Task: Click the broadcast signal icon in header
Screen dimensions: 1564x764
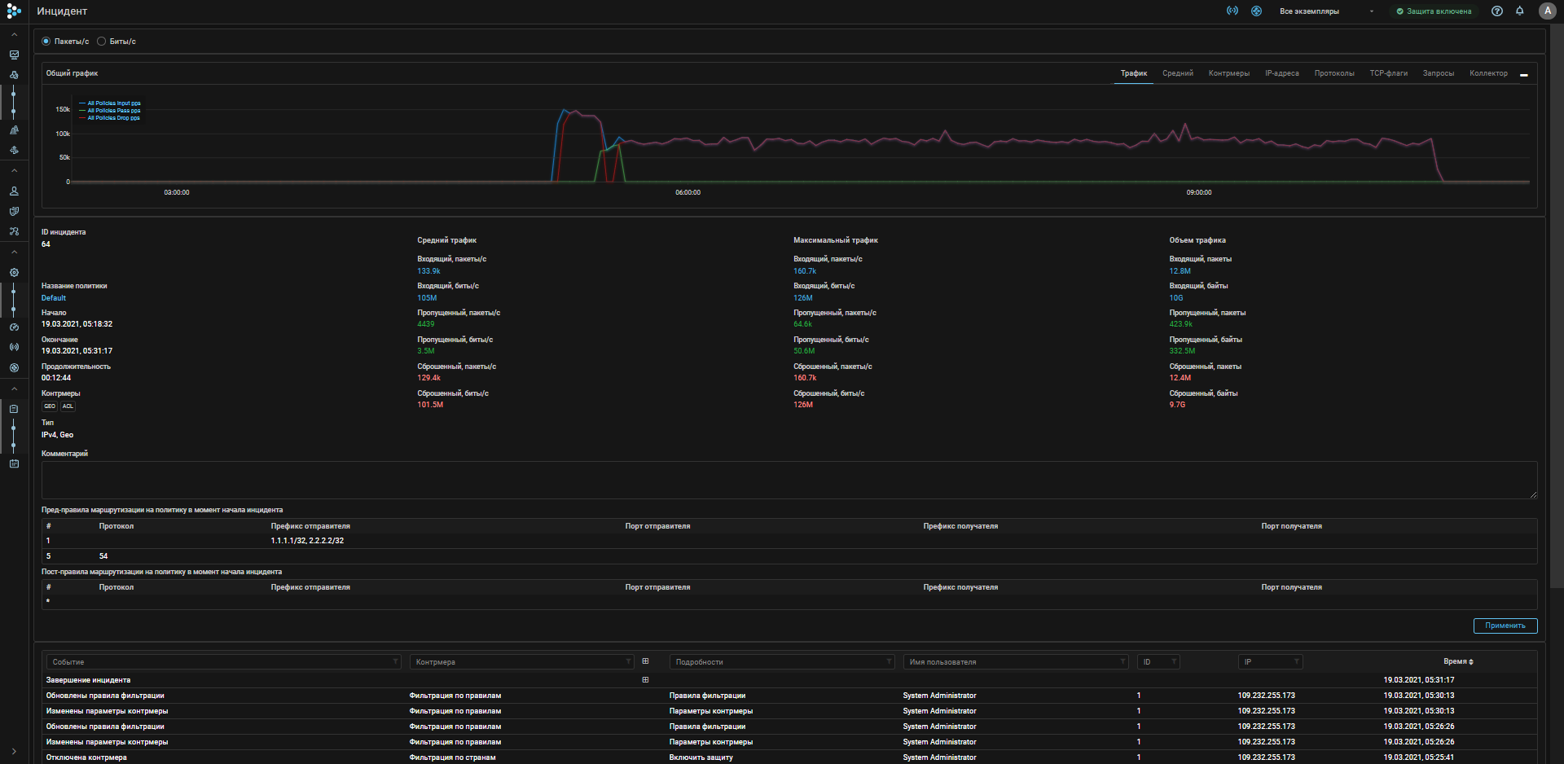Action: point(1232,11)
